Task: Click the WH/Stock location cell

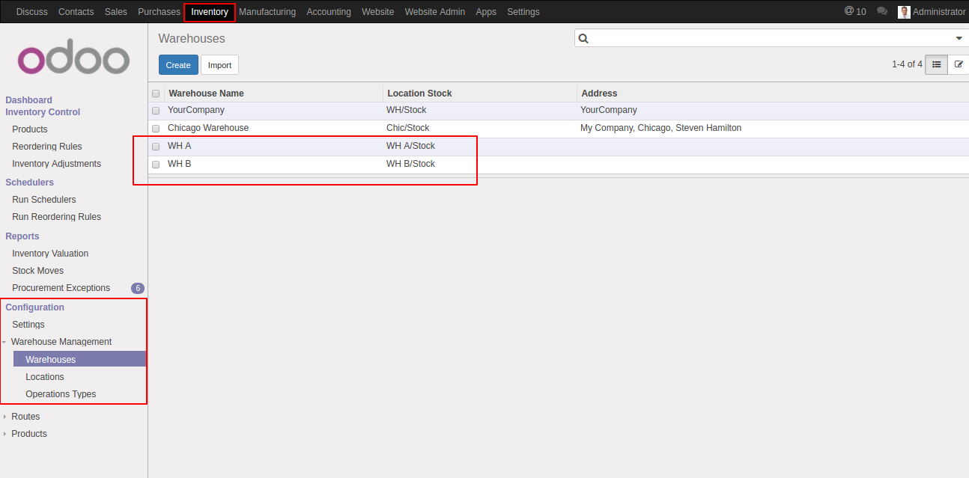Action: pyautogui.click(x=407, y=110)
